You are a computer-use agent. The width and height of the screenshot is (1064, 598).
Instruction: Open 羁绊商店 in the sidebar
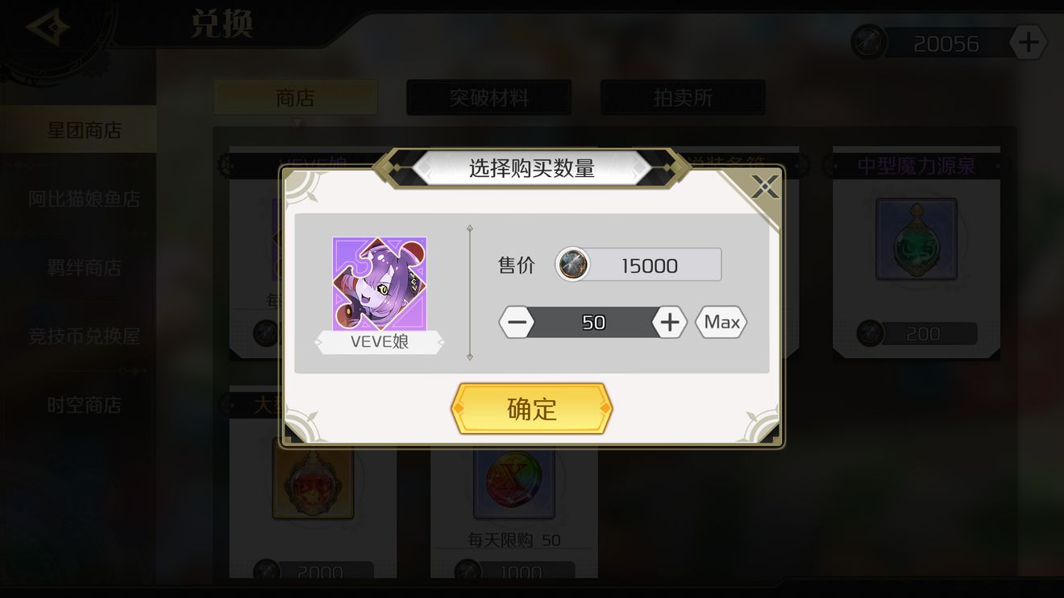(x=84, y=267)
